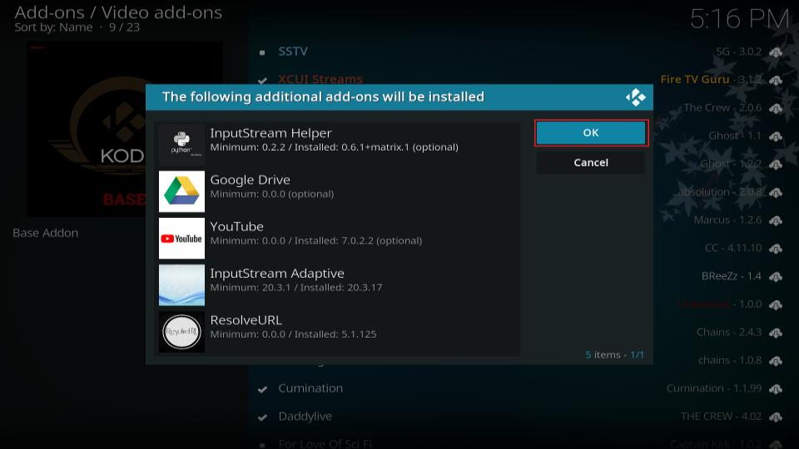This screenshot has width=799, height=449.
Task: Click cloud icon beside Chains - 2.4.3
Action: tap(776, 333)
